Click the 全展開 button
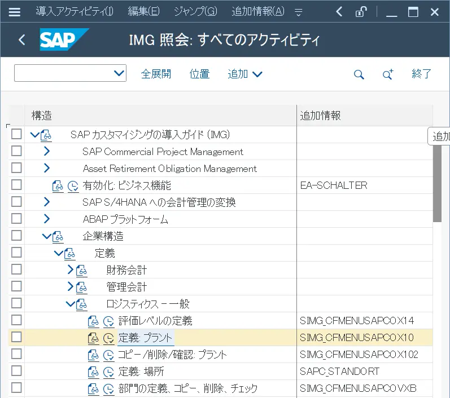Screen dimensions: 450x398 pyautogui.click(x=156, y=74)
